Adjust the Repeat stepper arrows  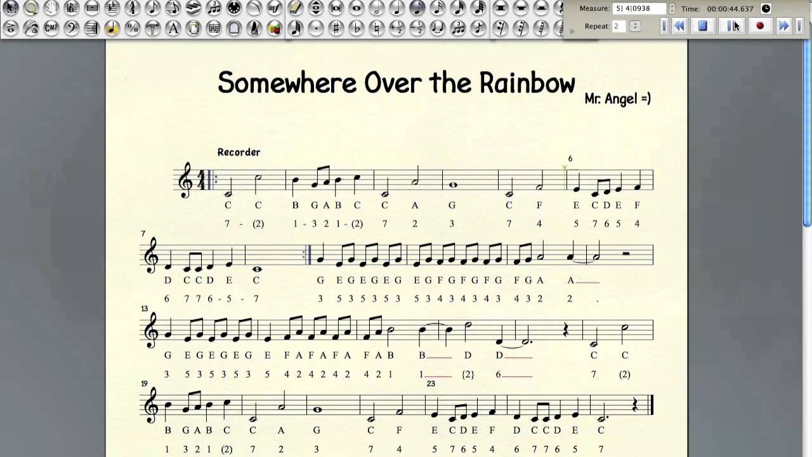click(635, 26)
